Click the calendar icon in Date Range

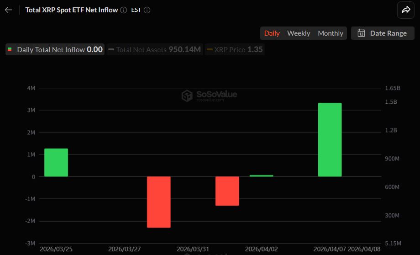[361, 33]
